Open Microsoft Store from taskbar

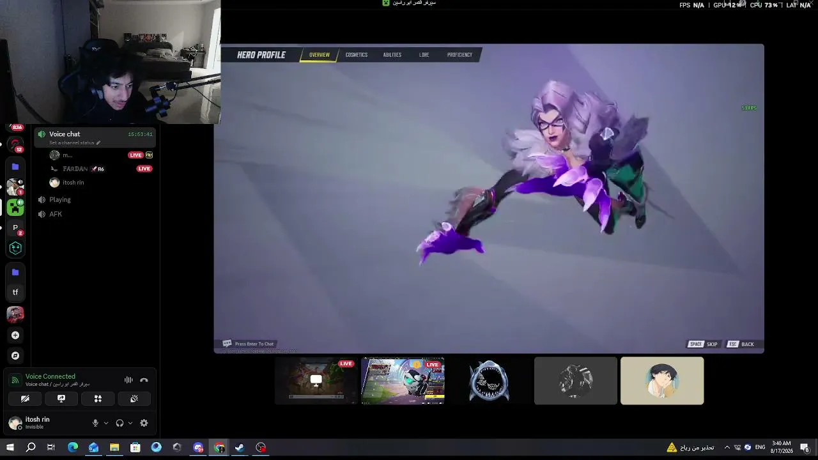135,448
